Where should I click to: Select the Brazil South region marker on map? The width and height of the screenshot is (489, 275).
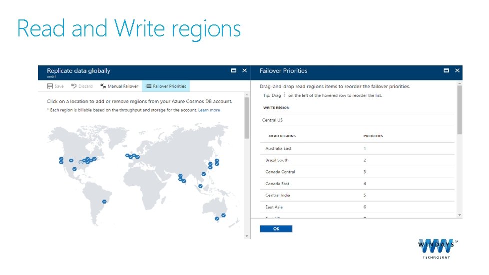pos(104,202)
